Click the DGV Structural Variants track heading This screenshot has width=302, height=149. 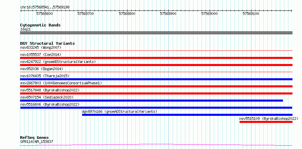point(48,43)
